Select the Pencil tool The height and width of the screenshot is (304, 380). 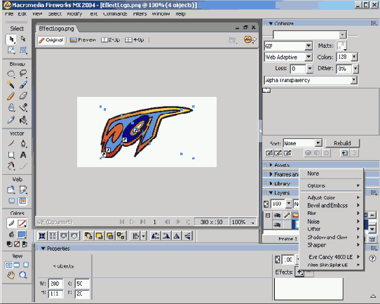(11, 96)
